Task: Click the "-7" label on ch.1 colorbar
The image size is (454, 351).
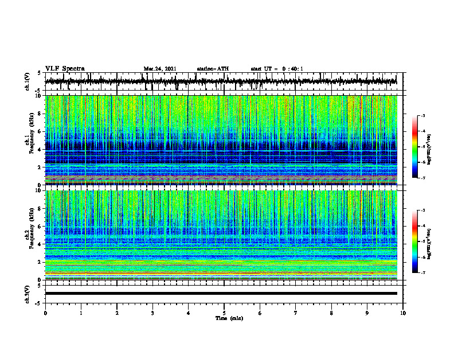Action: (x=422, y=178)
